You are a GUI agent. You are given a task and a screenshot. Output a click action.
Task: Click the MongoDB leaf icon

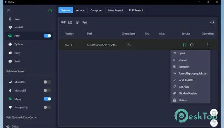(x=10, y=90)
